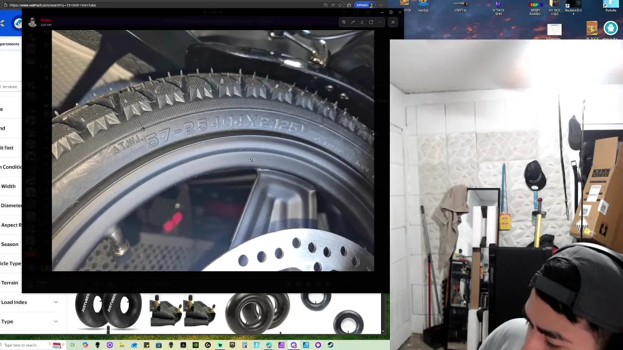The width and height of the screenshot is (623, 350).
Task: Close the image preview overlay
Action: click(x=393, y=22)
